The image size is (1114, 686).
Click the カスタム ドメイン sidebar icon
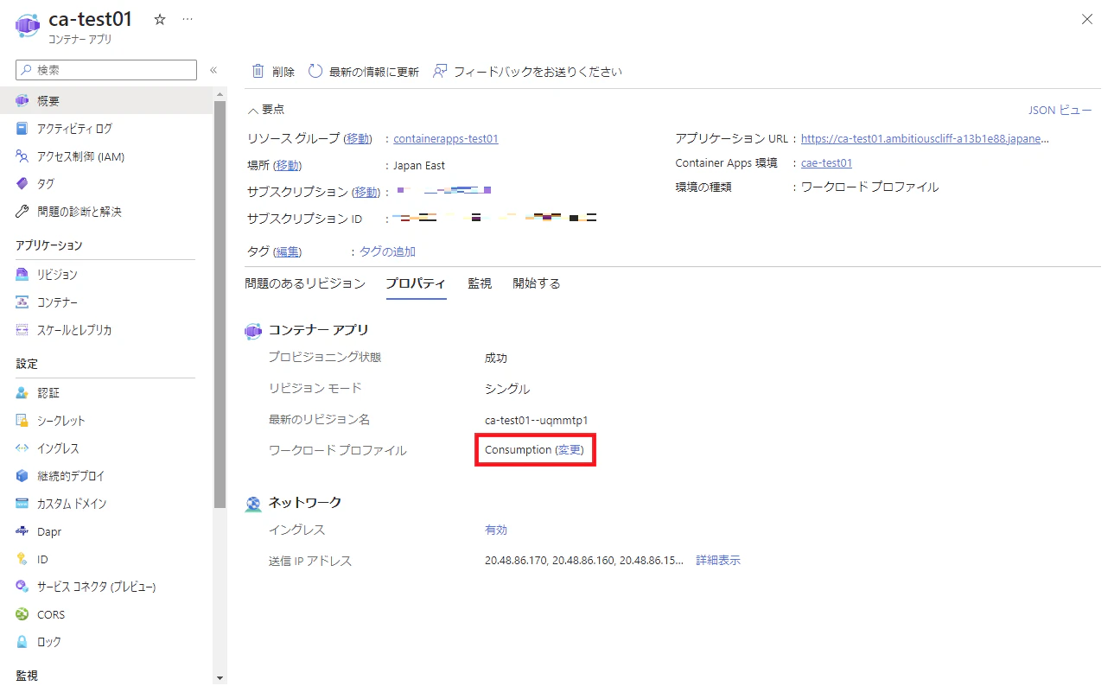pos(22,504)
